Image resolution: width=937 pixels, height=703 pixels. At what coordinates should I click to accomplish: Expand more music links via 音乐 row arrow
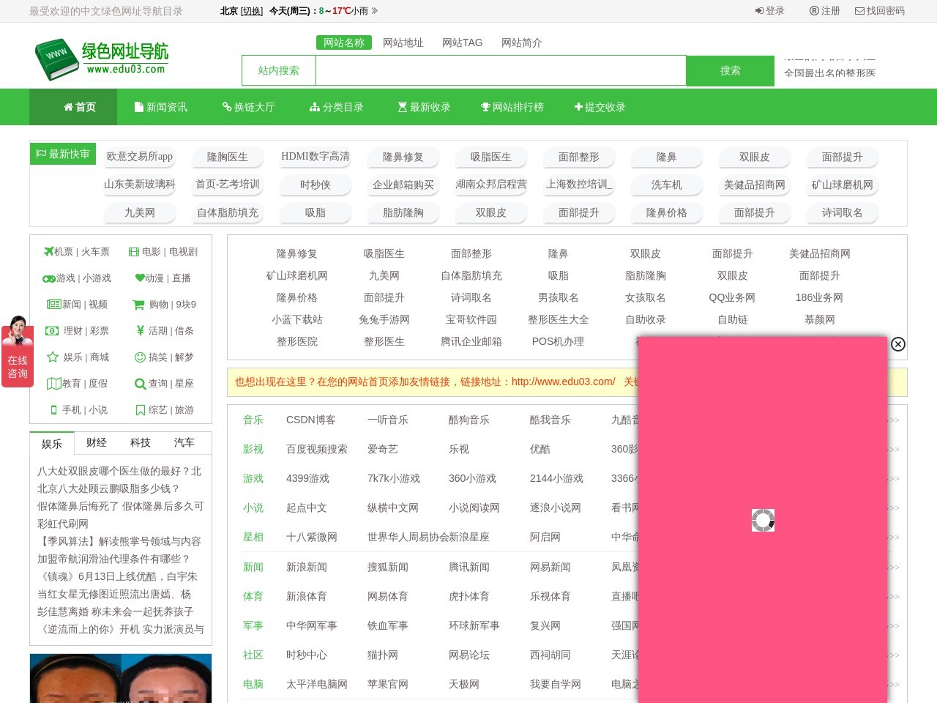[x=895, y=420]
